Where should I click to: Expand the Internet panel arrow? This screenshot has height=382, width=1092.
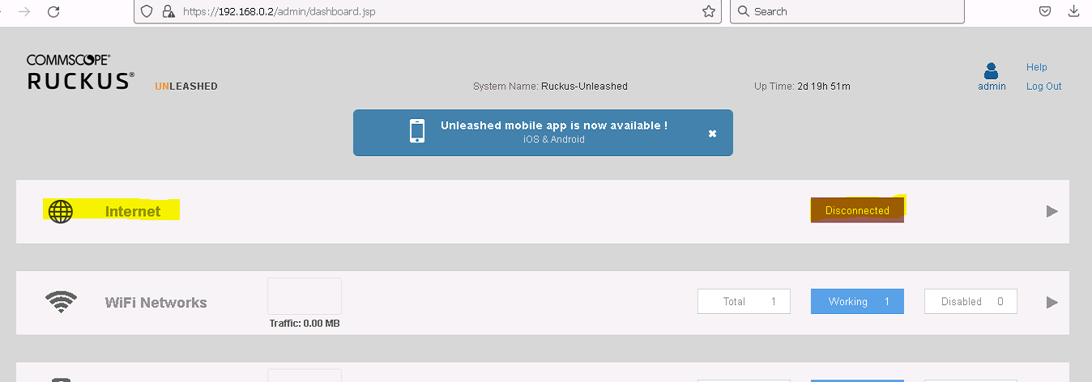tap(1052, 211)
